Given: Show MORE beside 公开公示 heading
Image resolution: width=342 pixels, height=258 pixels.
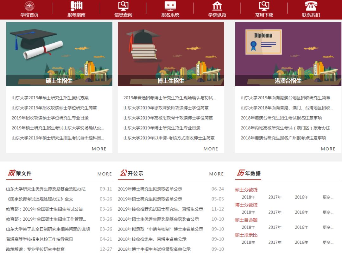Looking at the screenshot, I should pos(216,174).
